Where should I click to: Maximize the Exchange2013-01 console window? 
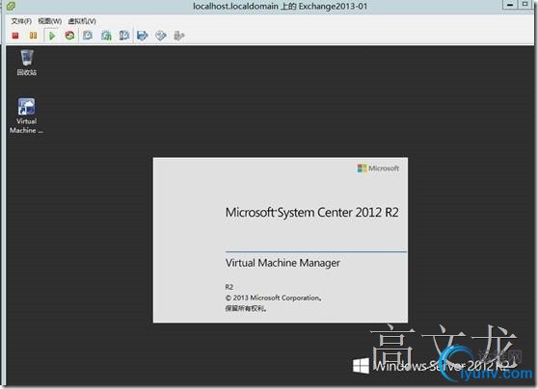pos(525,5)
